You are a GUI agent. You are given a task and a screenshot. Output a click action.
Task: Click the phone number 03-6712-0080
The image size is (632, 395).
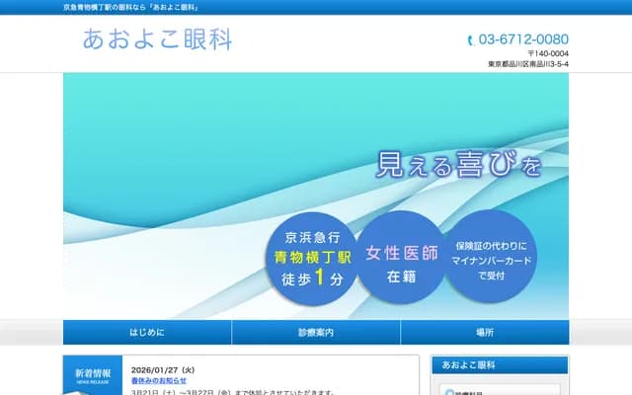(x=522, y=39)
